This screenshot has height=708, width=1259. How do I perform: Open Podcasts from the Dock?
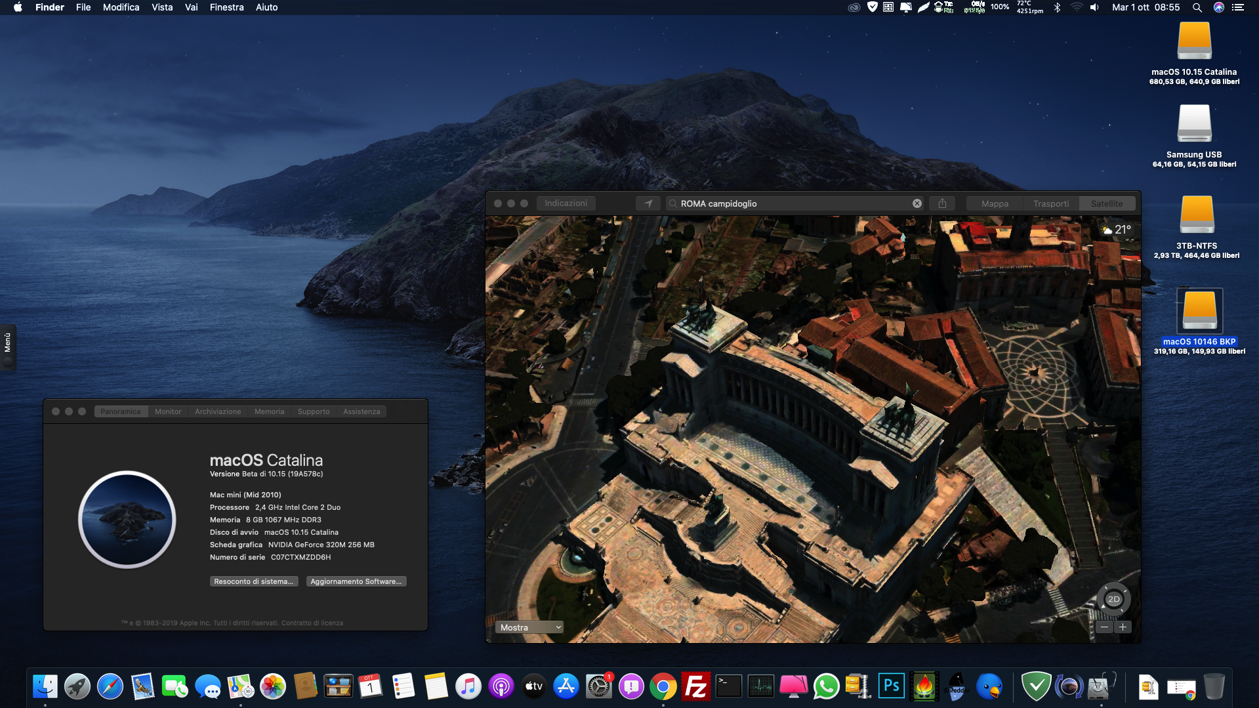coord(501,686)
